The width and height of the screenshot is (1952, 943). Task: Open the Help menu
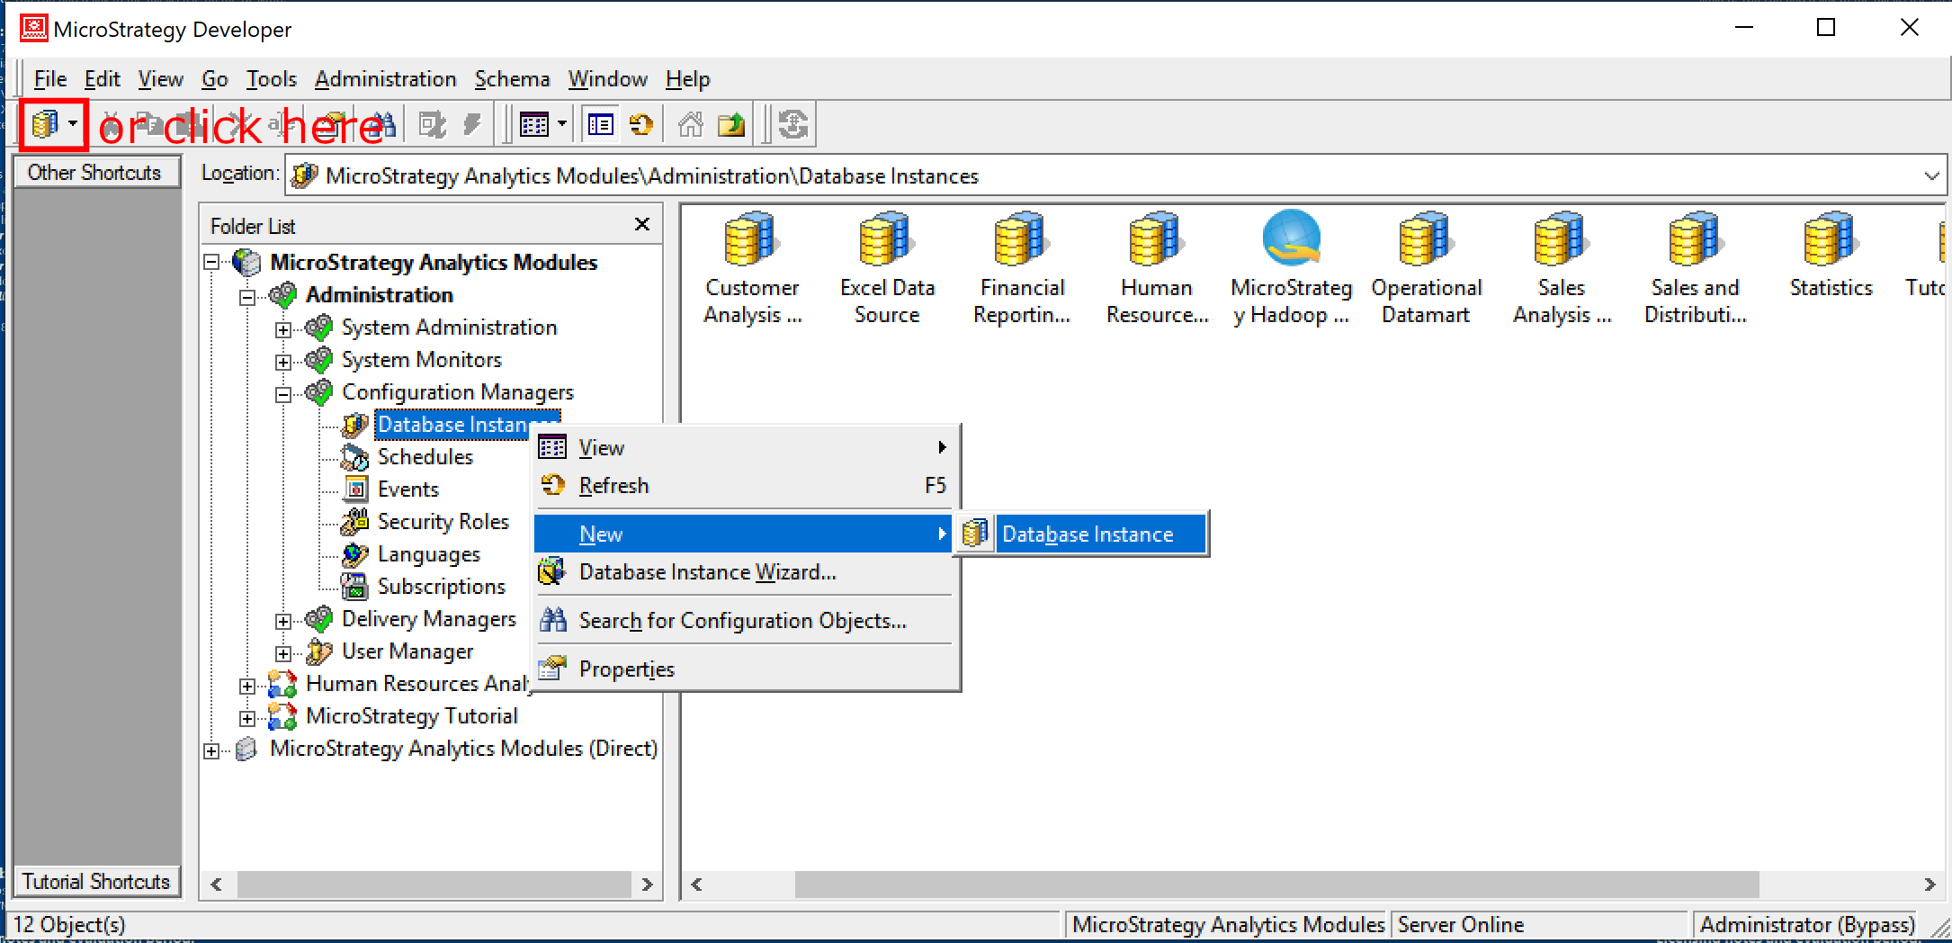(688, 79)
